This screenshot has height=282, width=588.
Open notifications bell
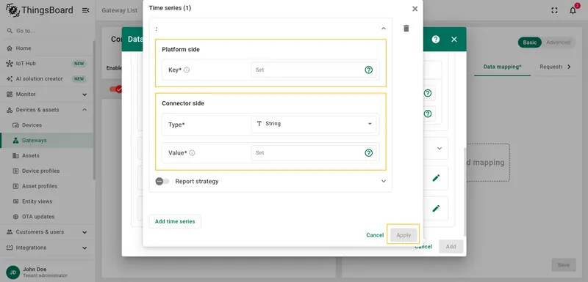click(573, 10)
